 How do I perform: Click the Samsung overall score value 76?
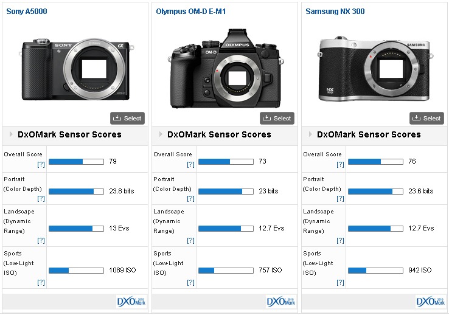coord(412,161)
